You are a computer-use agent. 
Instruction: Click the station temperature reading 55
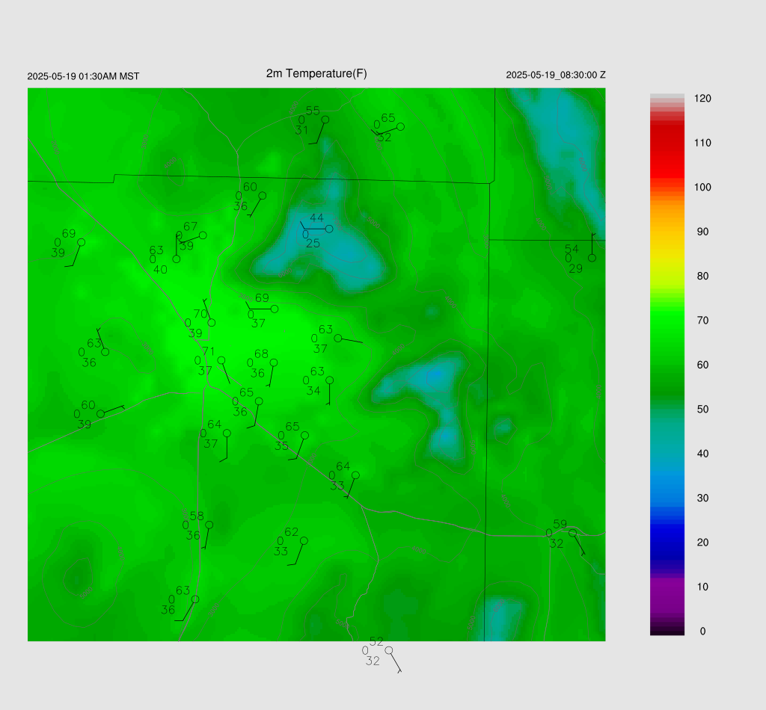click(x=313, y=111)
